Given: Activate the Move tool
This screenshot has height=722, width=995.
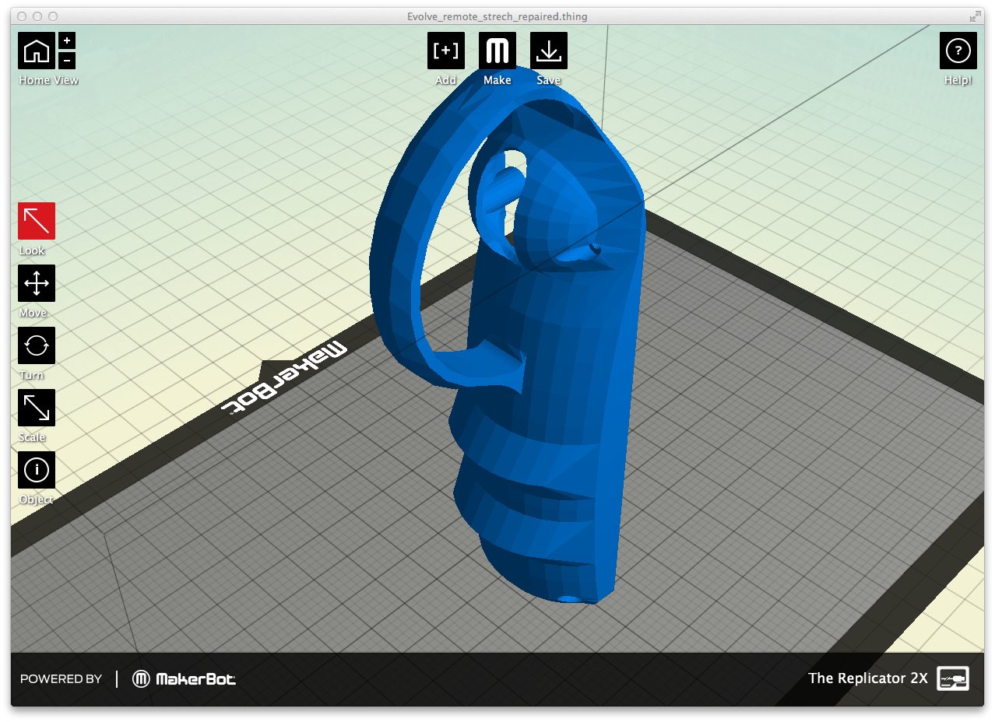Looking at the screenshot, I should coord(37,284).
